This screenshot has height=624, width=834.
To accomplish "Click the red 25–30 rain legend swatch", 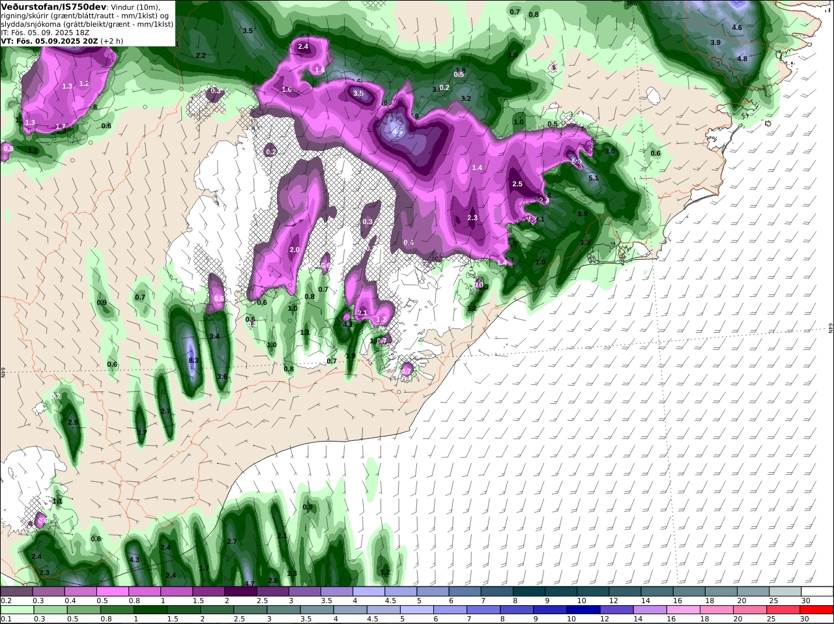I will click(x=784, y=610).
